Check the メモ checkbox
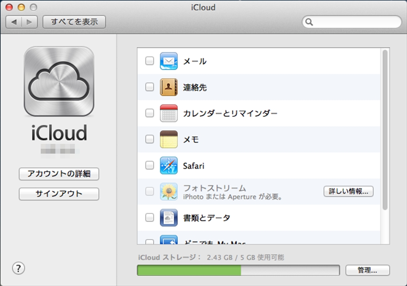407x286 pixels. 149,139
